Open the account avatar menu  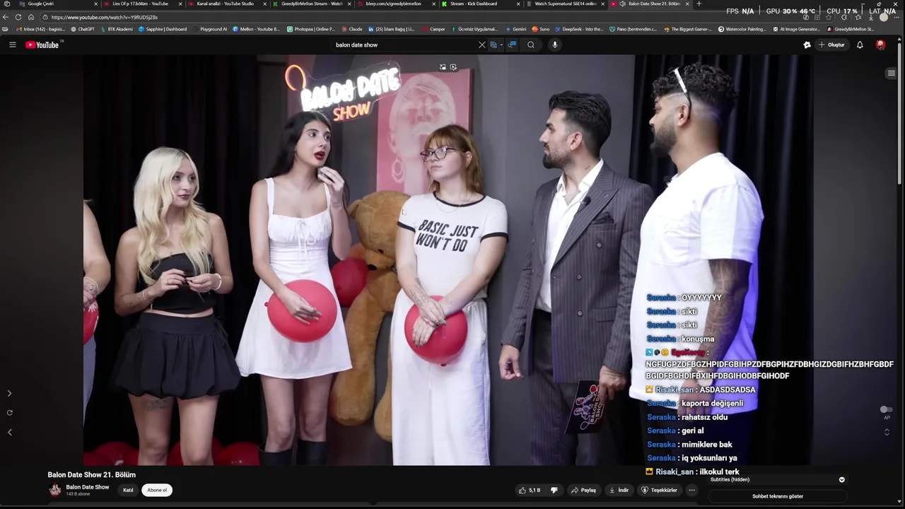[x=880, y=45]
